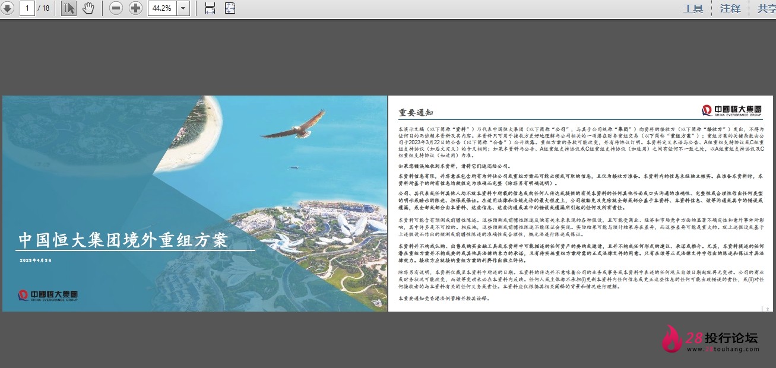776x368 pixels.
Task: Click the date under the cover title
Action: tap(36, 261)
